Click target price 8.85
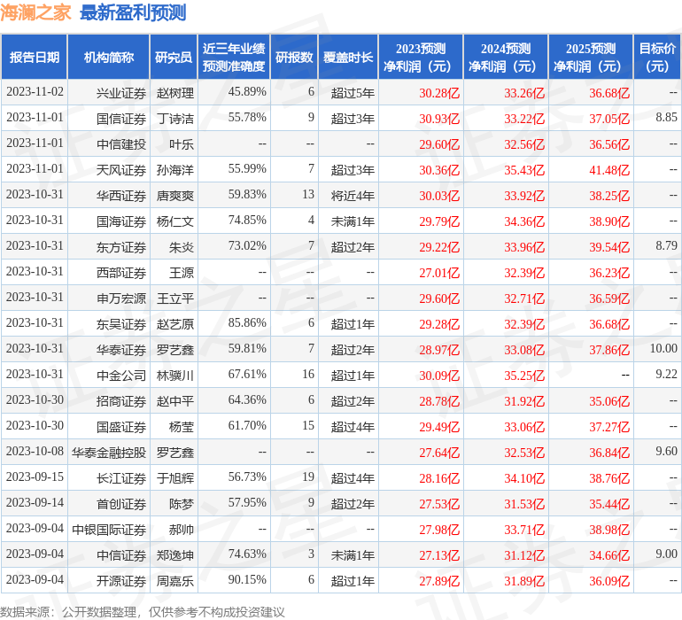 pyautogui.click(x=666, y=117)
